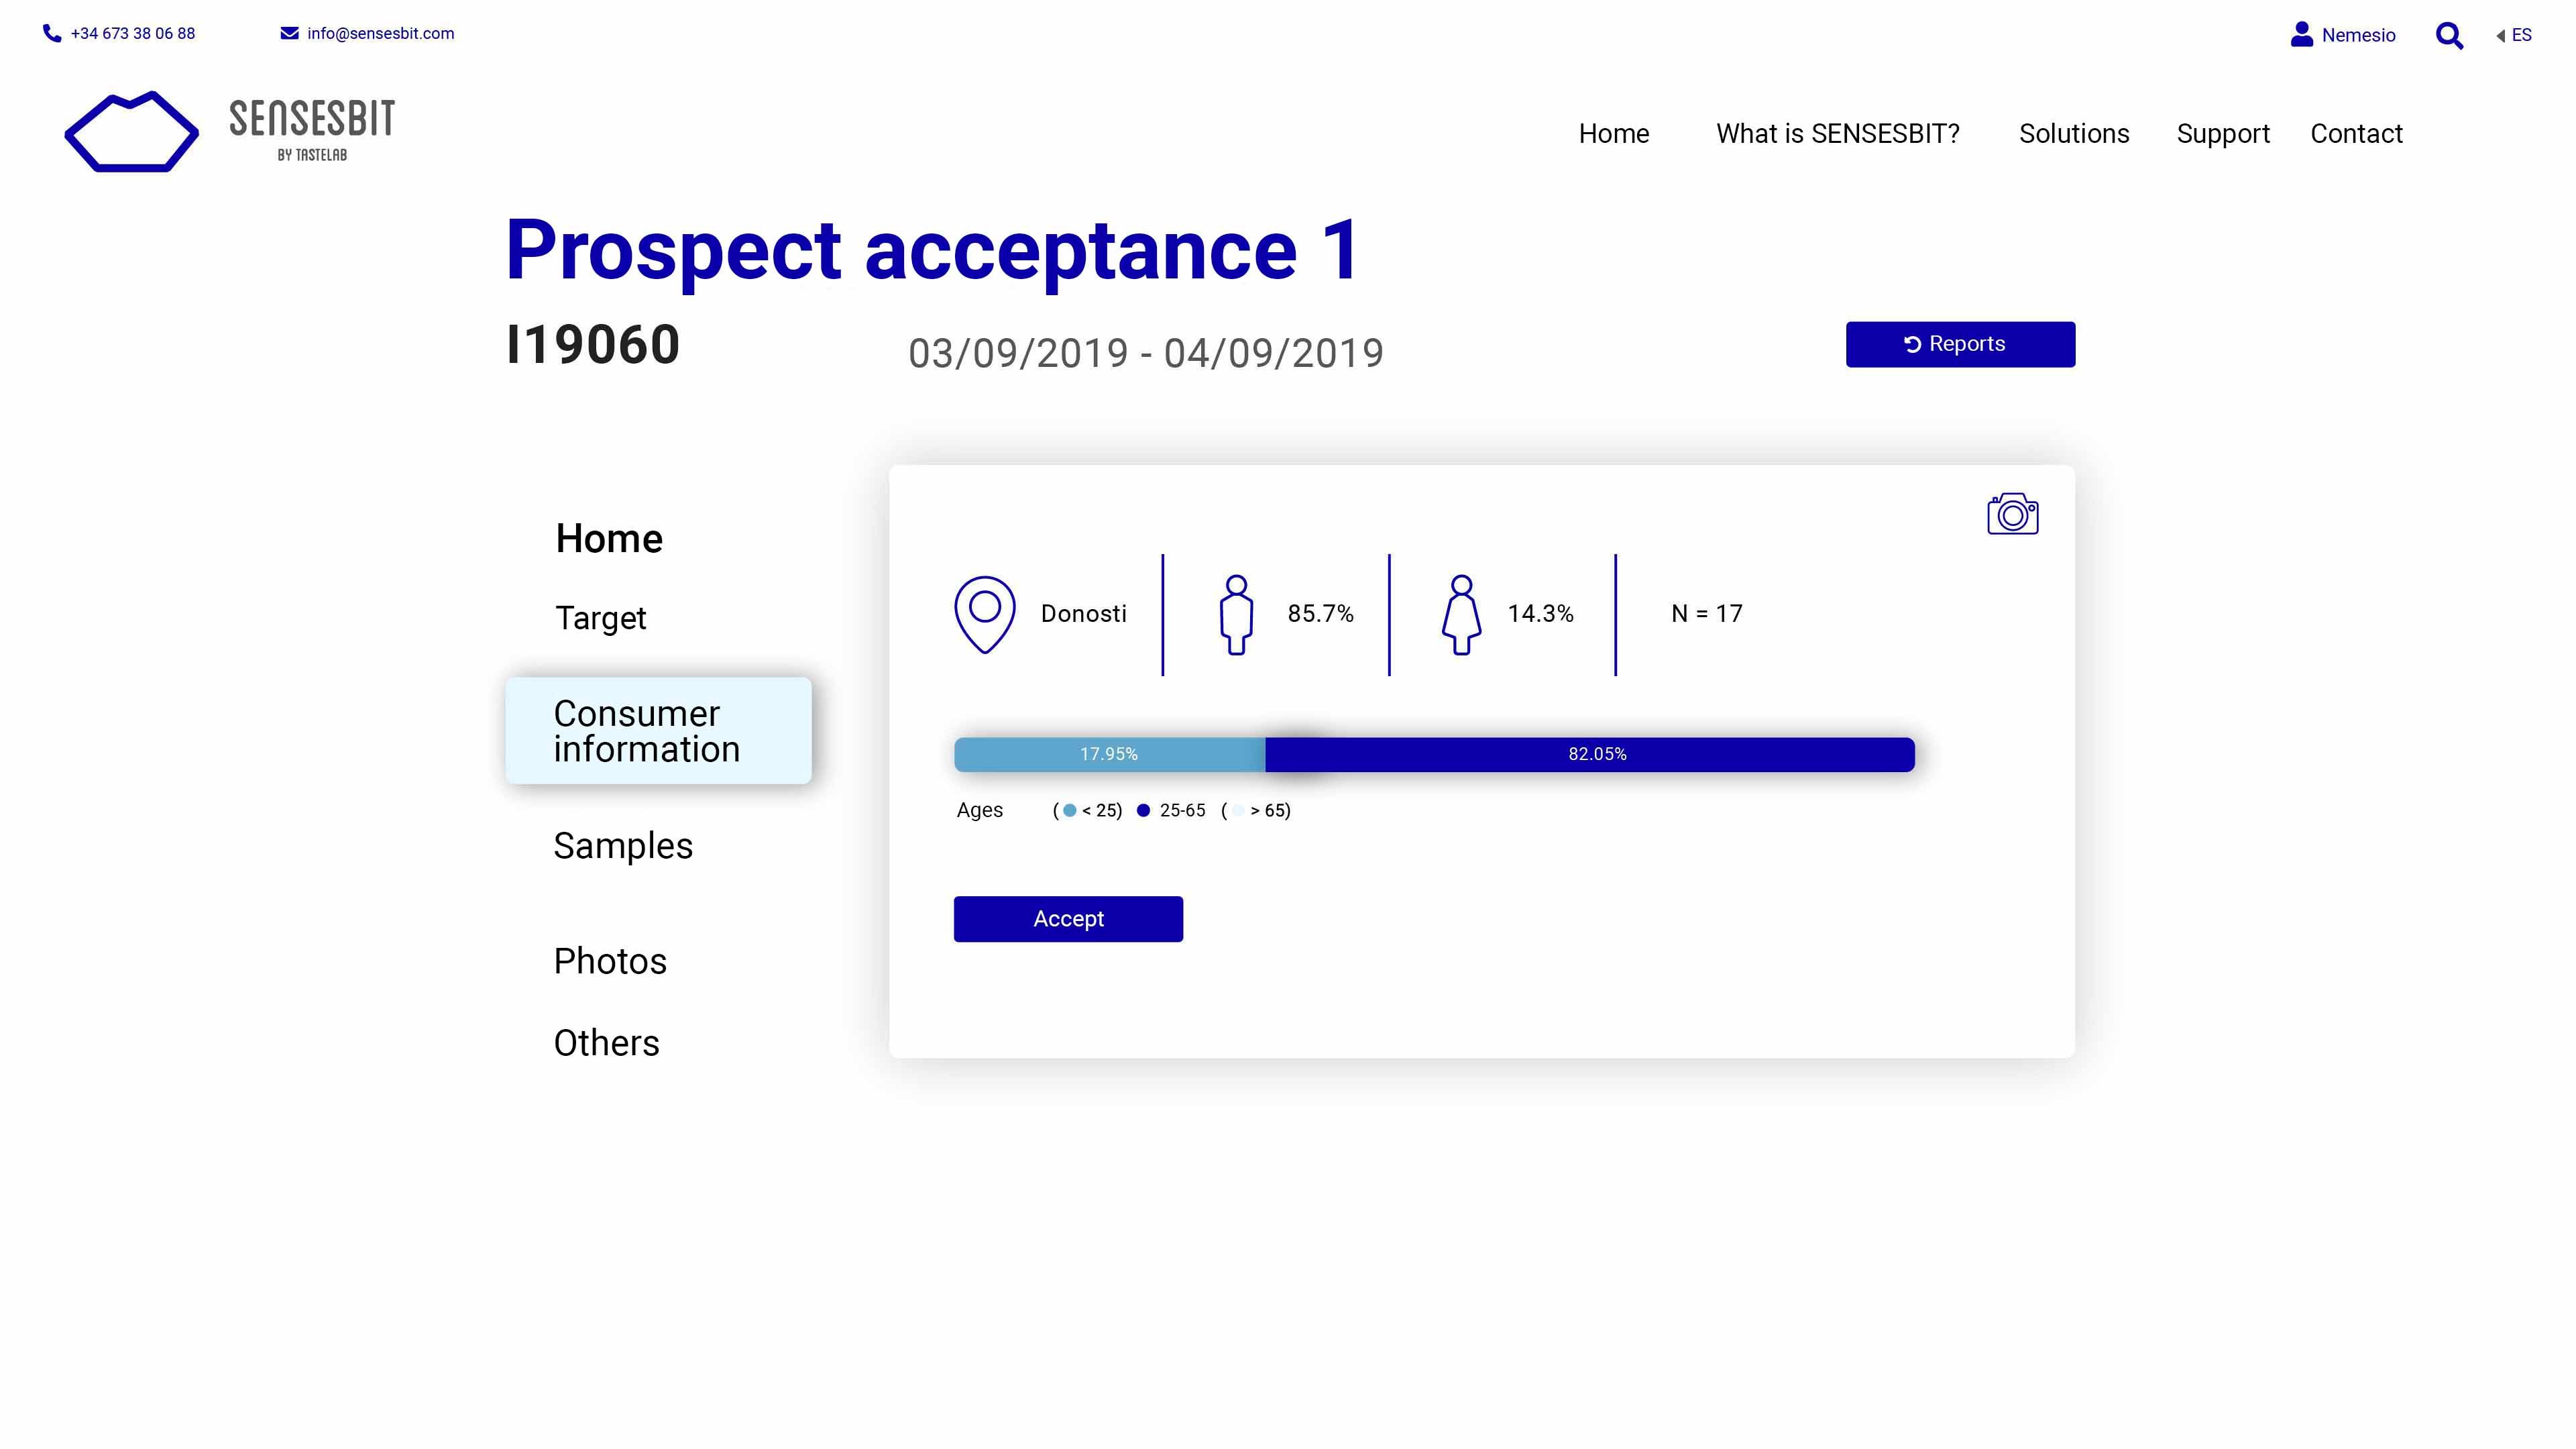2576x1449 pixels.
Task: Click the phone icon in header
Action: (52, 34)
